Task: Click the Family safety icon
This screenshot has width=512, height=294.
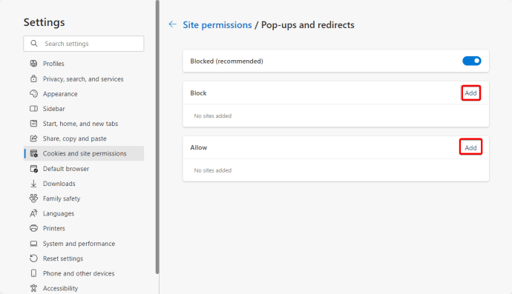Action: (x=33, y=198)
